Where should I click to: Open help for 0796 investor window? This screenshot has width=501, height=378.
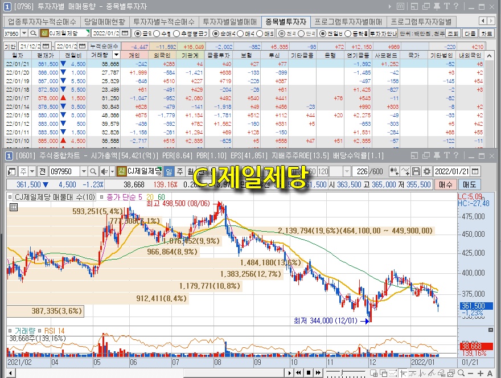click(456, 6)
